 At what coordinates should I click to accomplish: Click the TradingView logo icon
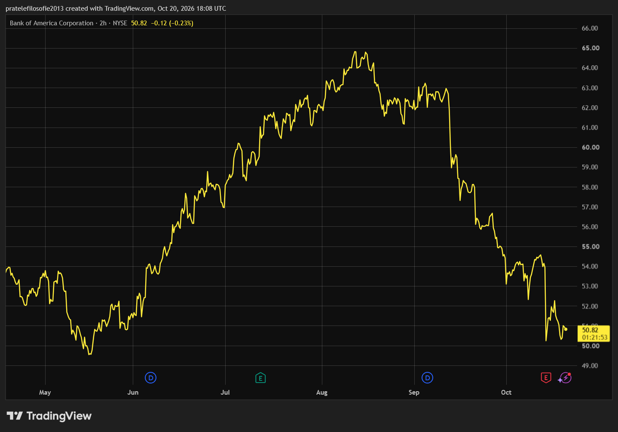15,416
